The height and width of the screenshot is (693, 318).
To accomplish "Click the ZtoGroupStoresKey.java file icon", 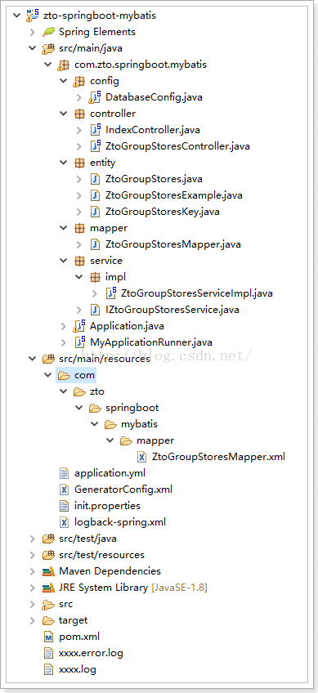I will point(95,212).
